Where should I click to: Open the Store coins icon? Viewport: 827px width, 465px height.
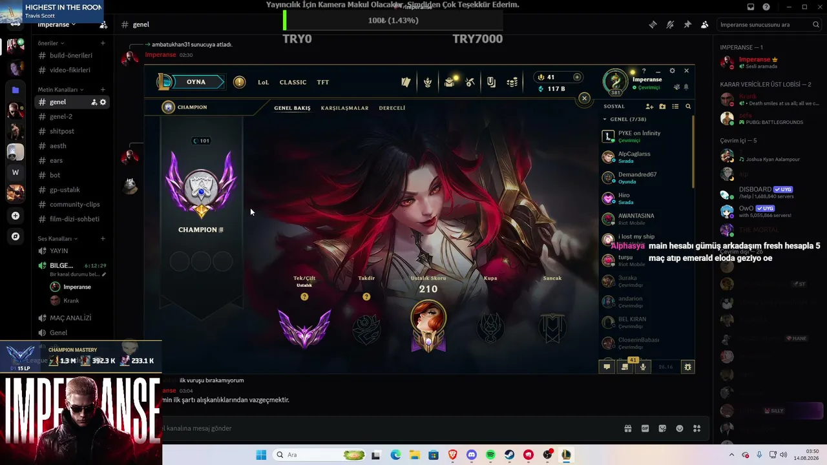(x=512, y=82)
